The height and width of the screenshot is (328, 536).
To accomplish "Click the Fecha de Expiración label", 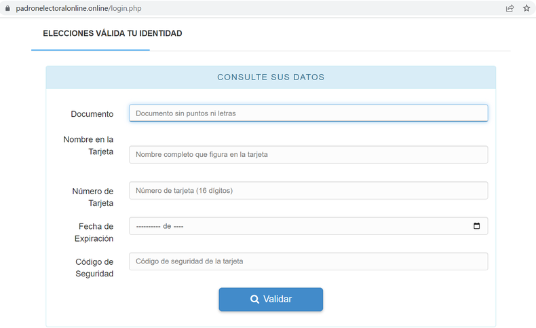I will pos(94,232).
